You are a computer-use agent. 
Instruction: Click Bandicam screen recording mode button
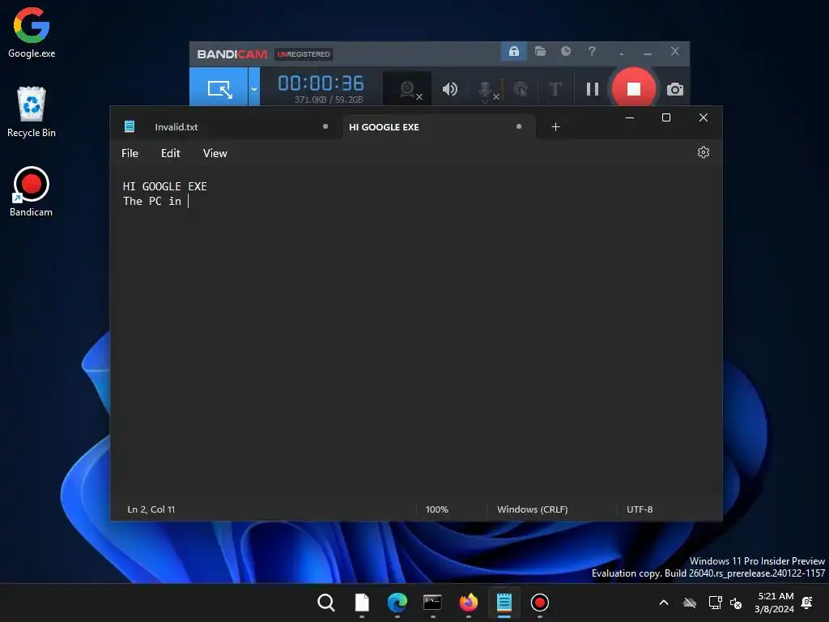pyautogui.click(x=219, y=89)
